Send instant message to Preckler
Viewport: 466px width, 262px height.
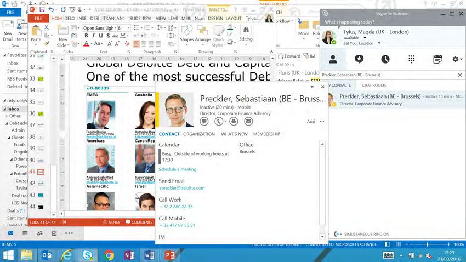point(204,121)
